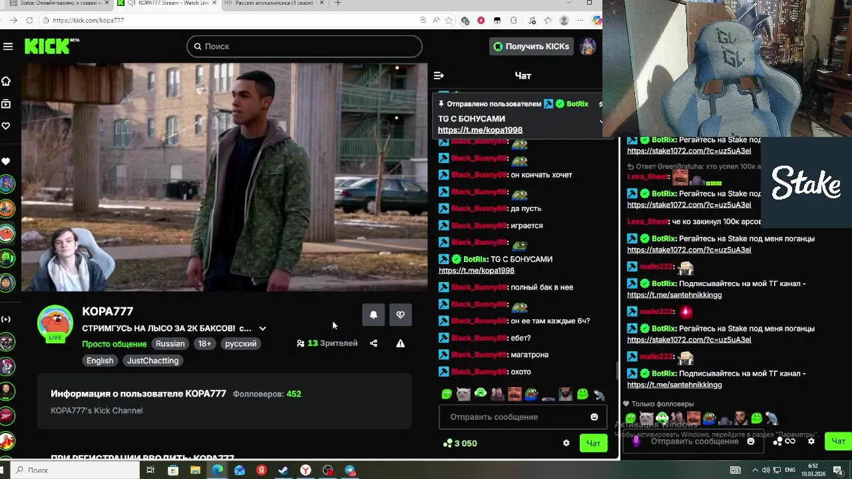This screenshot has height=479, width=852.
Task: Open KOPA777 live avatar
Action: point(55,324)
